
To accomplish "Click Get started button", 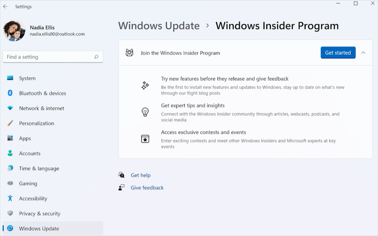I will point(338,53).
